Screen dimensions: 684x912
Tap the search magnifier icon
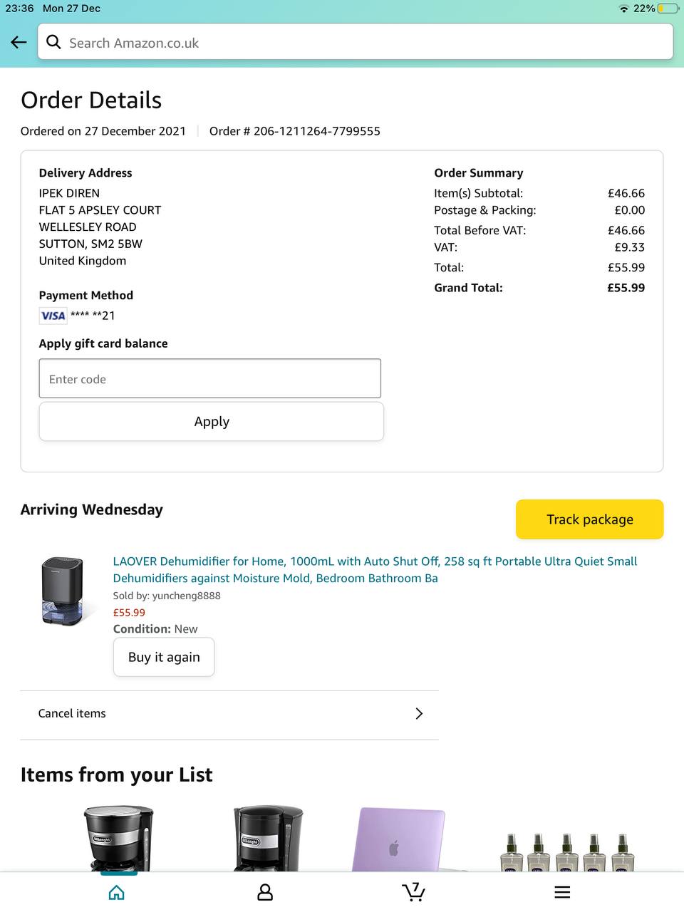click(x=53, y=43)
